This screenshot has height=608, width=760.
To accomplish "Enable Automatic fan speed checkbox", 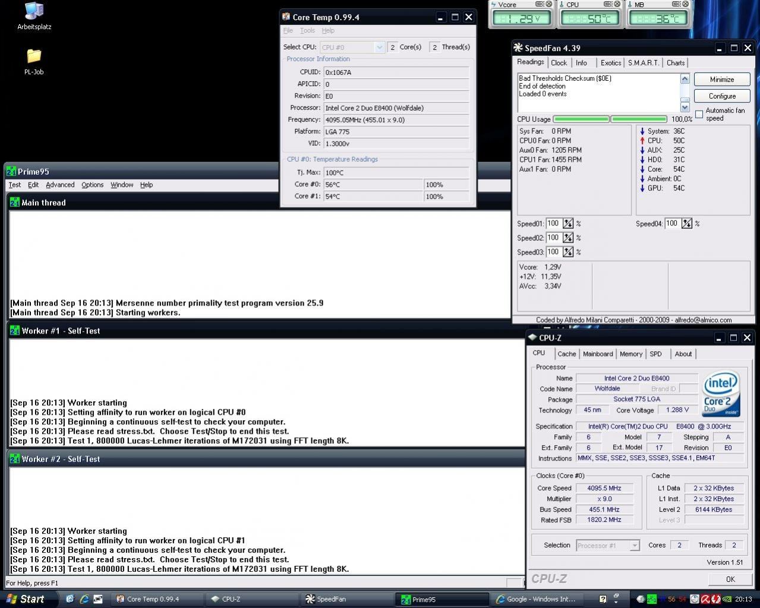I will tap(699, 114).
